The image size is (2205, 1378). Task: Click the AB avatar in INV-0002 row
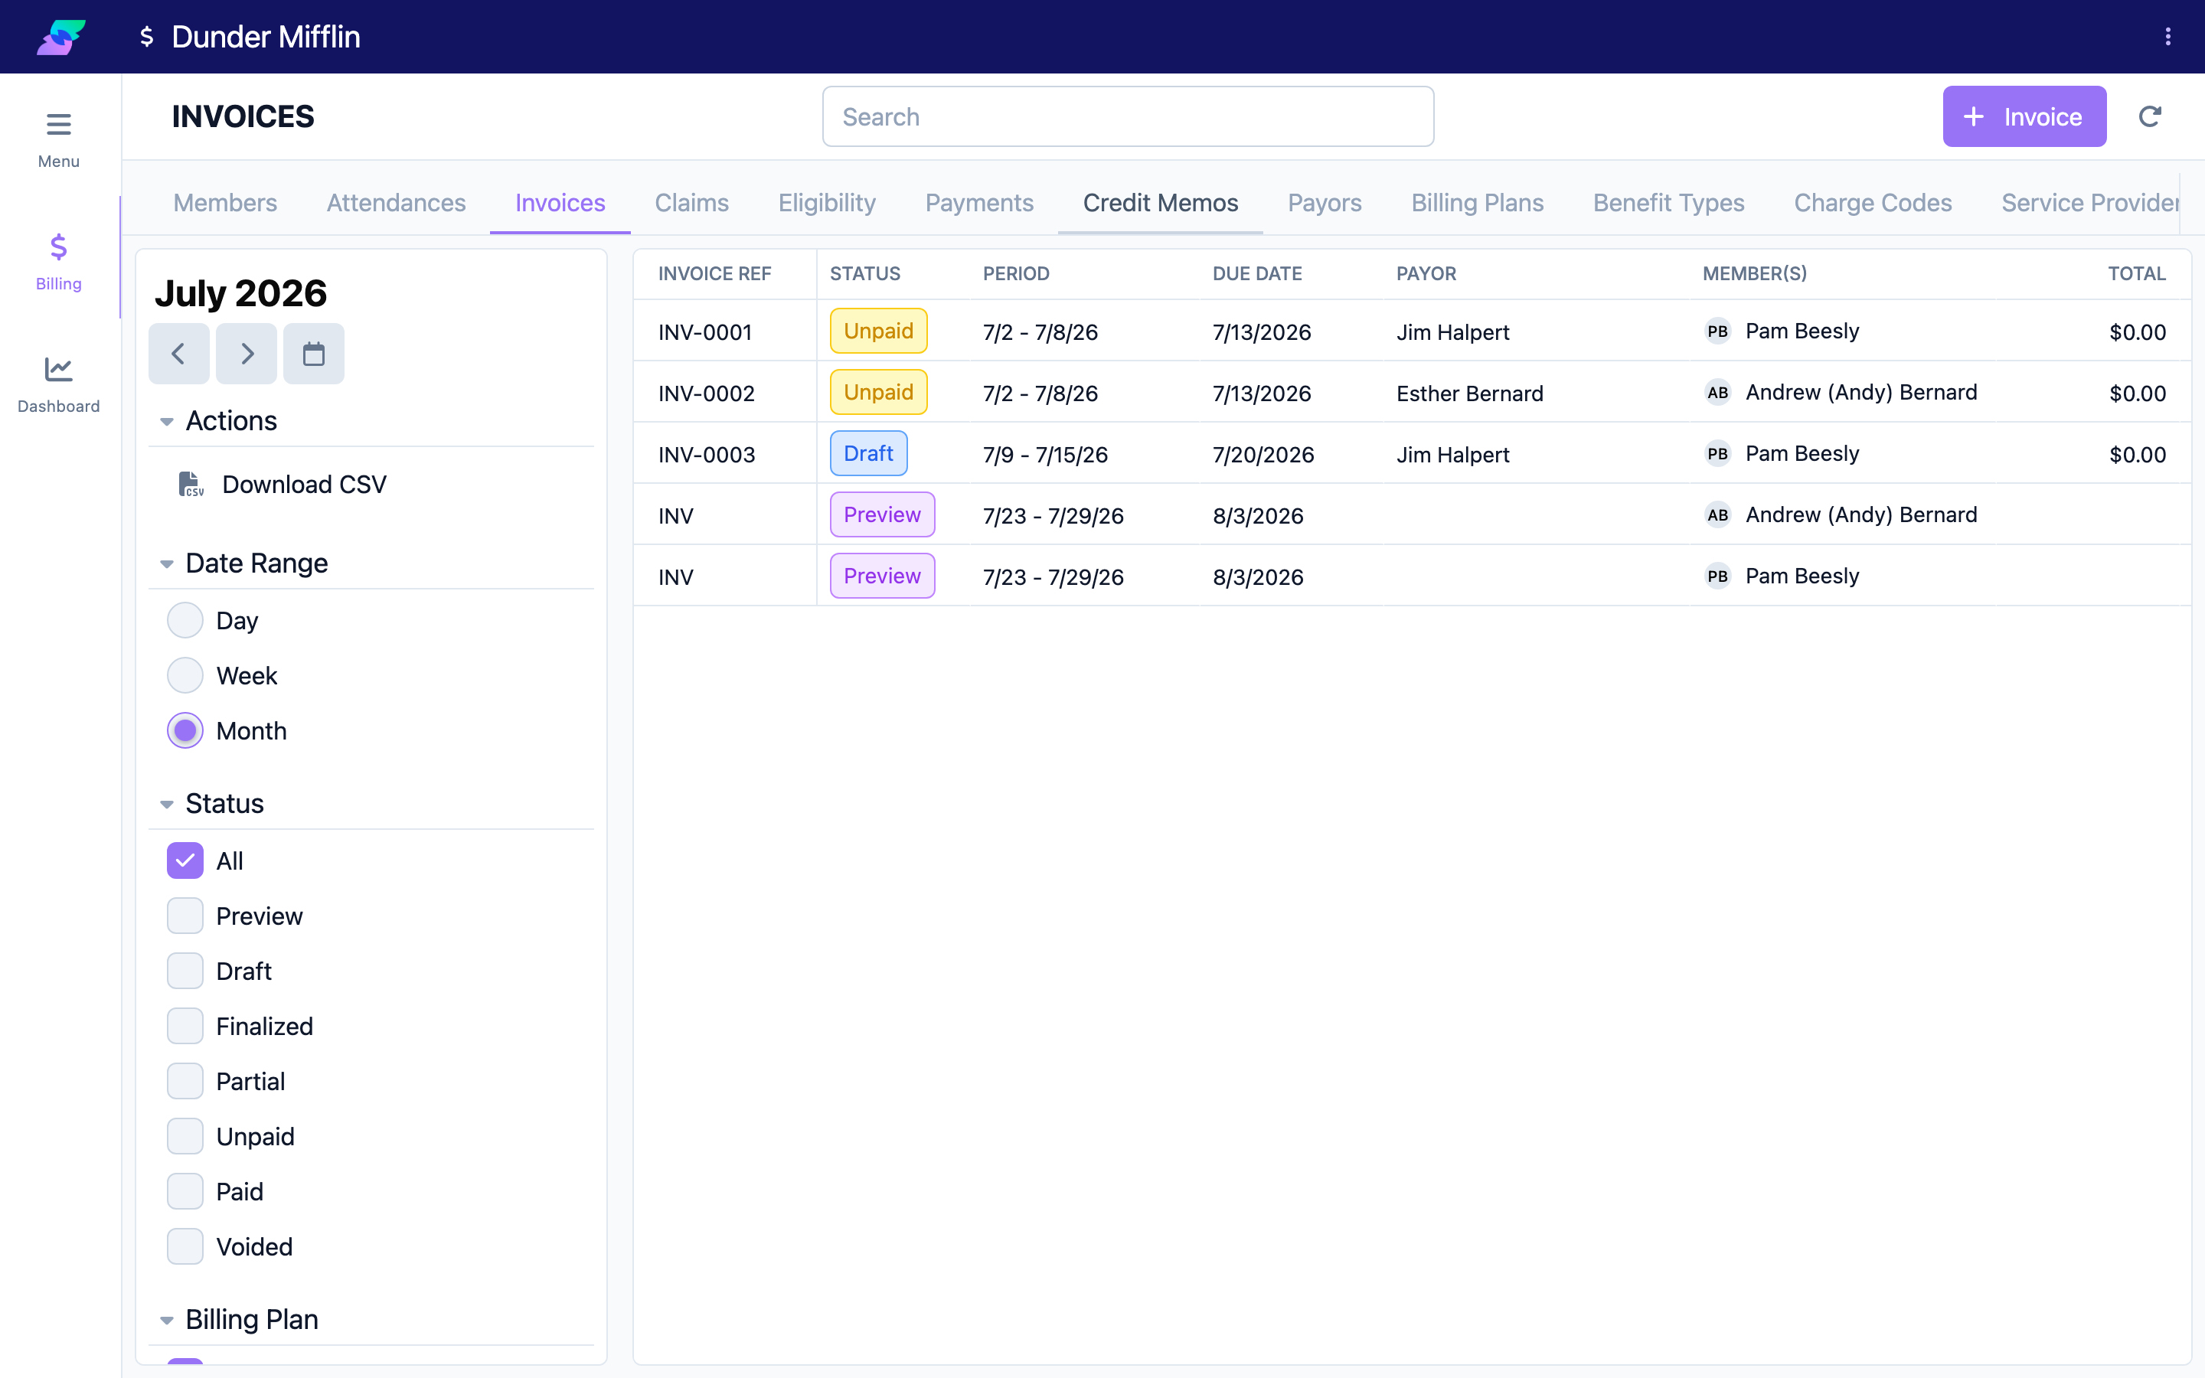(1717, 393)
